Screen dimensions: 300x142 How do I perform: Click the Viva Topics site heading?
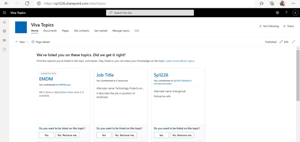tap(42, 25)
